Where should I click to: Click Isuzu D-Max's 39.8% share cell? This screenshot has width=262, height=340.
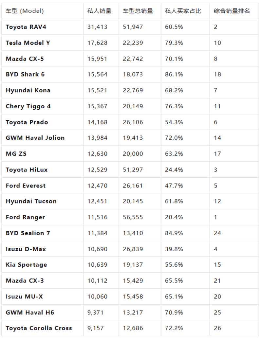tap(174, 249)
